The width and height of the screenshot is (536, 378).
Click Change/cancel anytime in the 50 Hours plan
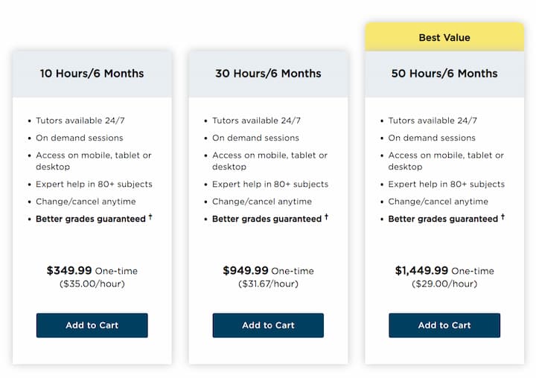pyautogui.click(x=438, y=202)
